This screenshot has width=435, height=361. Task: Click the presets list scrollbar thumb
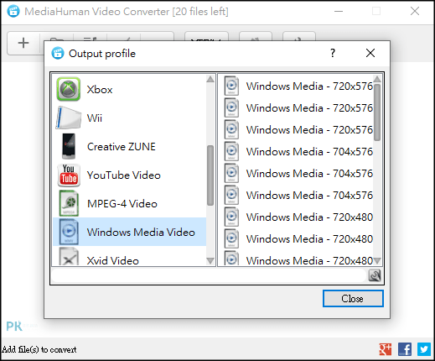click(377, 112)
